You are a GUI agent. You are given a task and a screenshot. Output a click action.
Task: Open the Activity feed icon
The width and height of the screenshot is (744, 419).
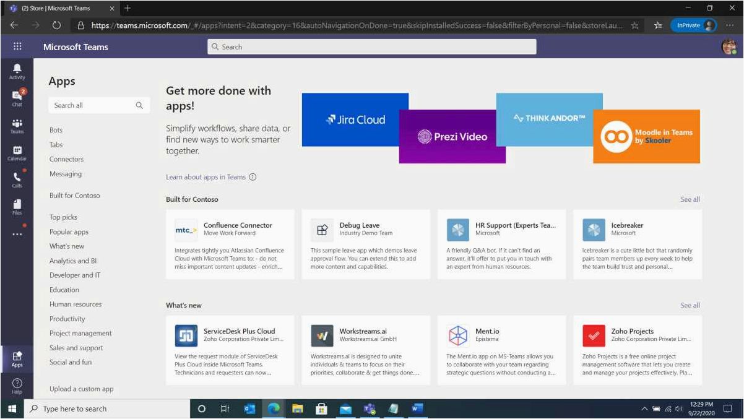pyautogui.click(x=17, y=71)
